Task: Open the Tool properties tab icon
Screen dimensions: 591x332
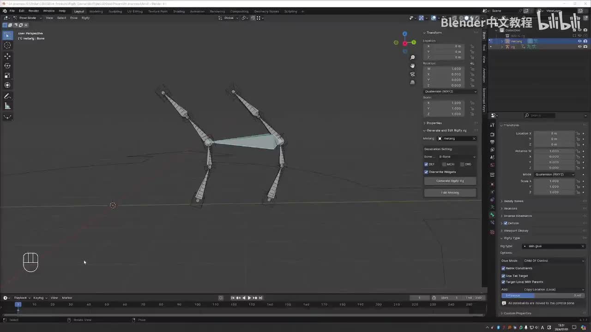Action: [492, 125]
